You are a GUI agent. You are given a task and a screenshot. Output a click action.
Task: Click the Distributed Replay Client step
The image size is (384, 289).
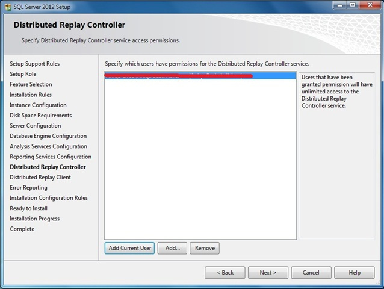pyautogui.click(x=40, y=177)
